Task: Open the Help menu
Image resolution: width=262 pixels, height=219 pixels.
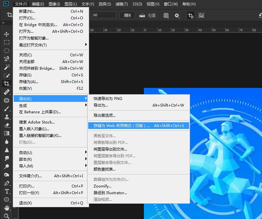Action: (x=189, y=4)
